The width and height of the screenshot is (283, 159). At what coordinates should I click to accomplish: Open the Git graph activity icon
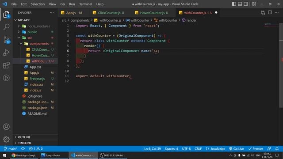click(x=6, y=78)
